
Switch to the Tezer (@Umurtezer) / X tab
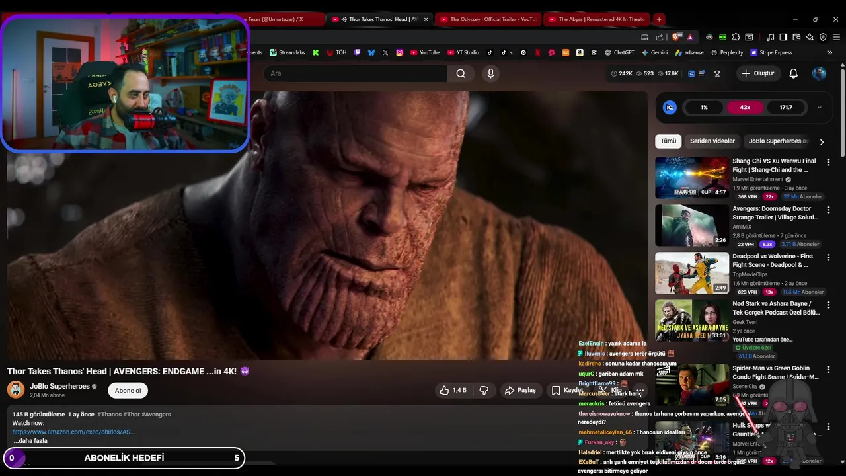282,19
